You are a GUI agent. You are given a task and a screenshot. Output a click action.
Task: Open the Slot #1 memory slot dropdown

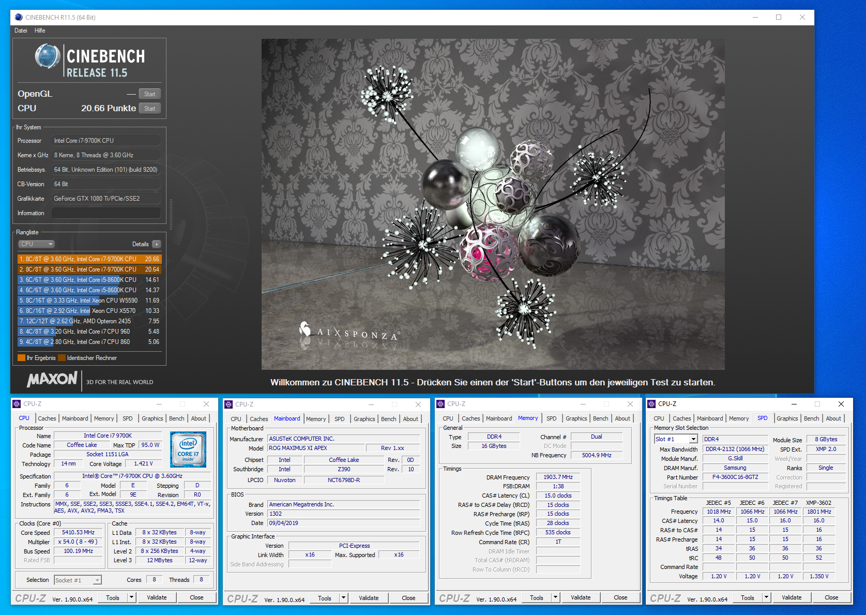[676, 439]
